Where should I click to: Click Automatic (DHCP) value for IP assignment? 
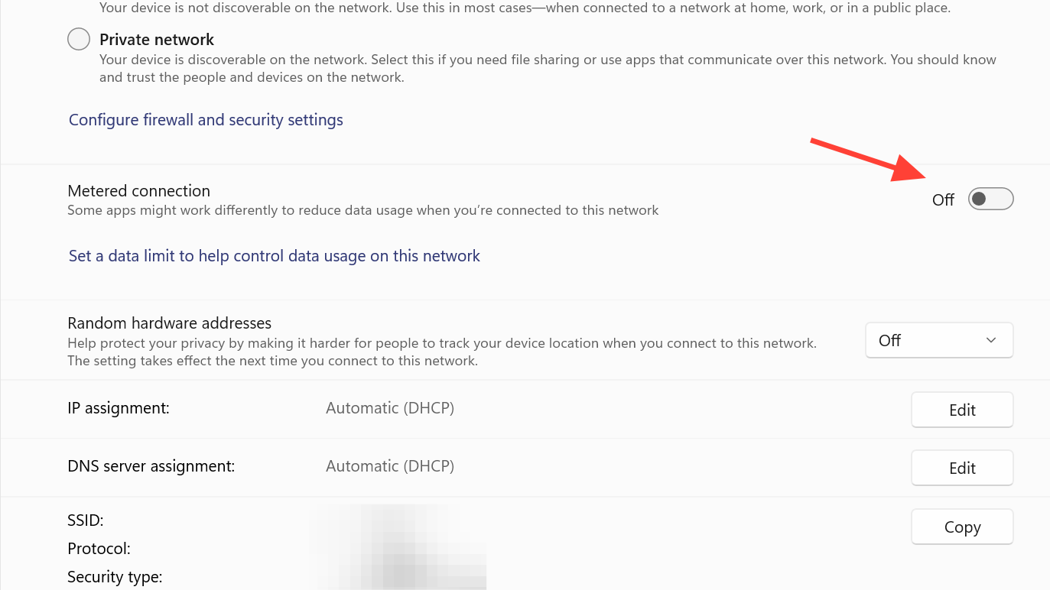point(390,408)
